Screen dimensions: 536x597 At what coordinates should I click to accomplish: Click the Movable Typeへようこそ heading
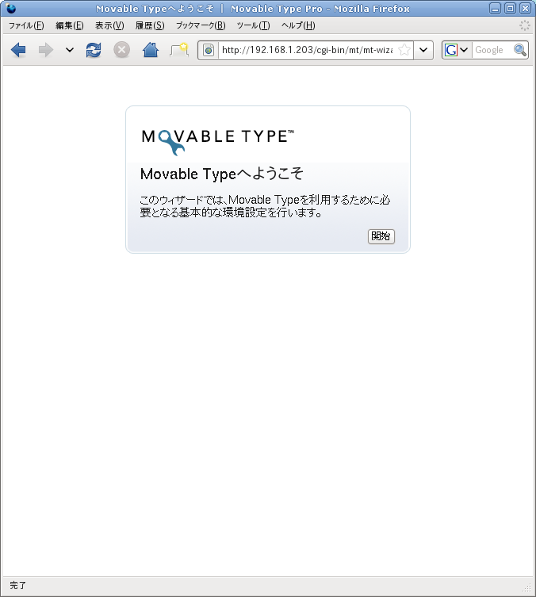[x=221, y=174]
